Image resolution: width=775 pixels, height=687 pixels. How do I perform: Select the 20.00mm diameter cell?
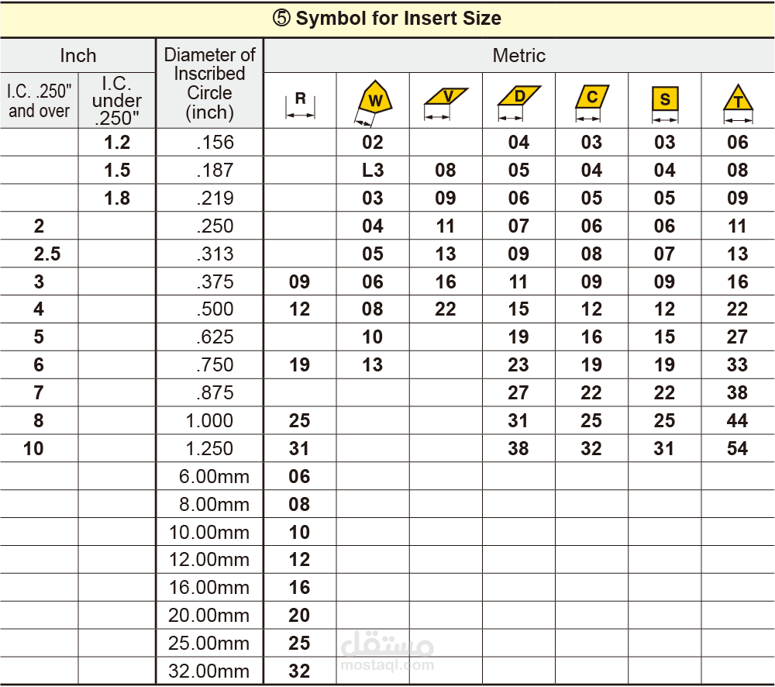[209, 616]
